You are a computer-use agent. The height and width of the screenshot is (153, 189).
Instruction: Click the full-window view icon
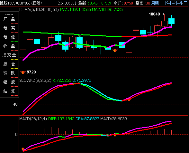click(x=185, y=3)
